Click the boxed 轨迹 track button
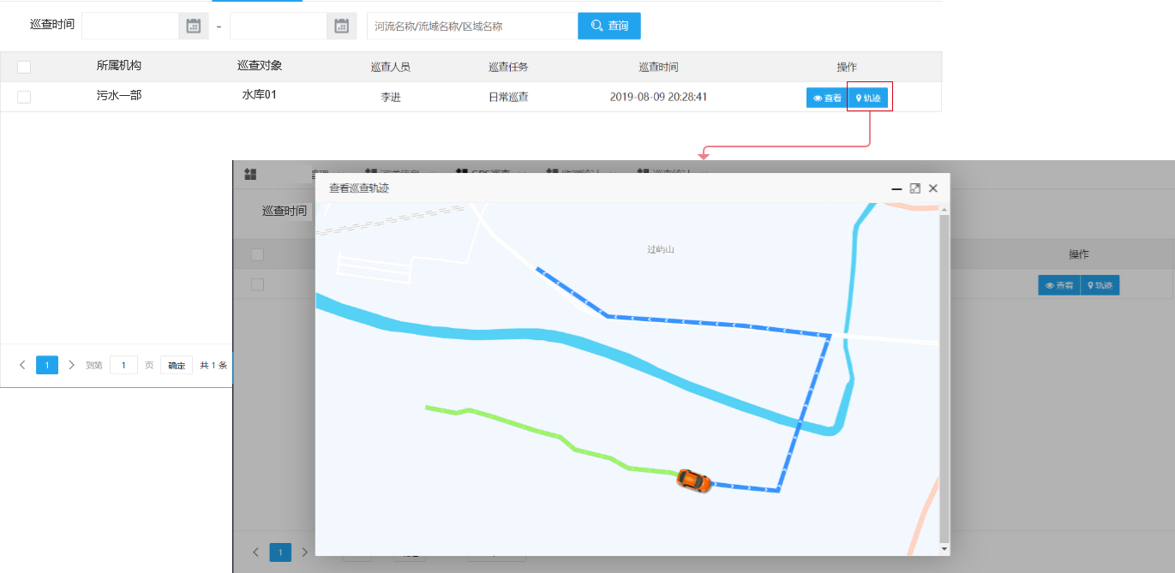This screenshot has width=1175, height=573. coord(868,98)
